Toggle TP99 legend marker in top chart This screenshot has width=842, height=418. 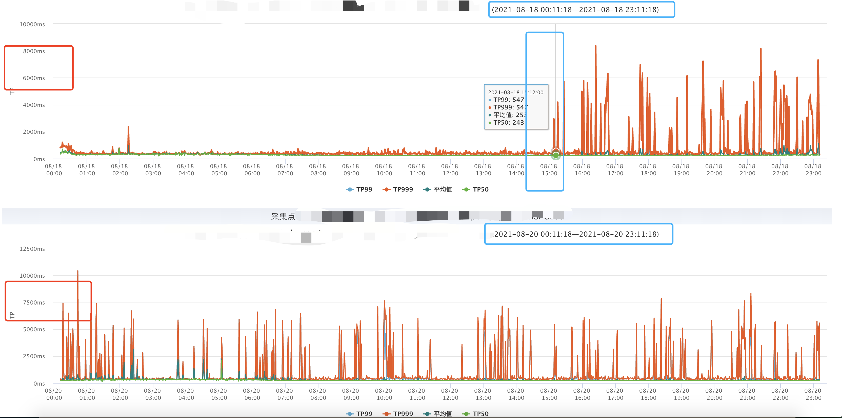click(350, 189)
